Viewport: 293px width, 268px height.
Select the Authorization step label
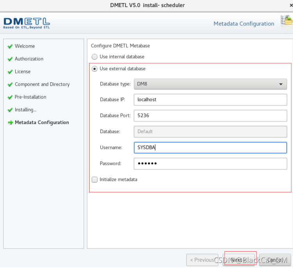pyautogui.click(x=29, y=59)
